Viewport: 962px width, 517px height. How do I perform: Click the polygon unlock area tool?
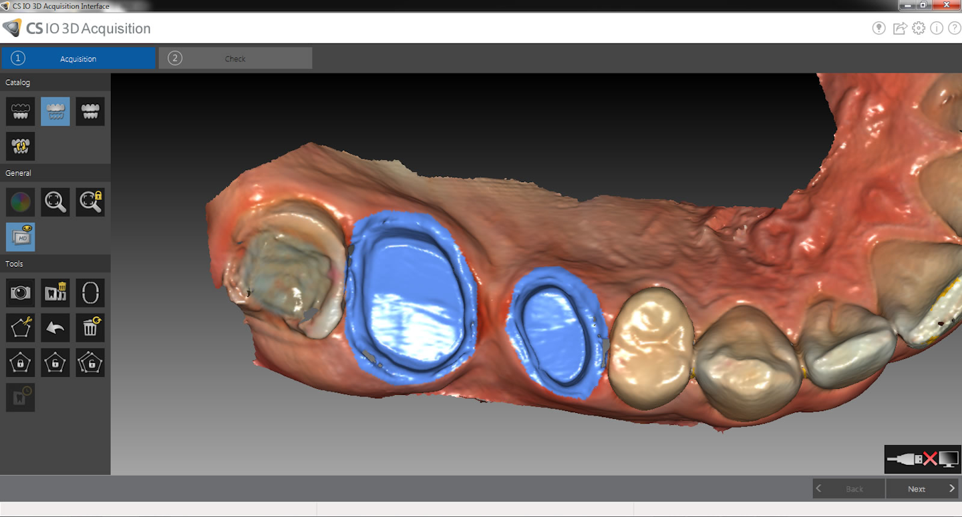click(x=55, y=362)
